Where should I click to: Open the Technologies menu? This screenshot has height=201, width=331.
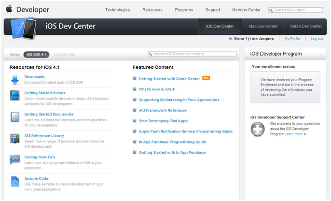click(x=117, y=10)
